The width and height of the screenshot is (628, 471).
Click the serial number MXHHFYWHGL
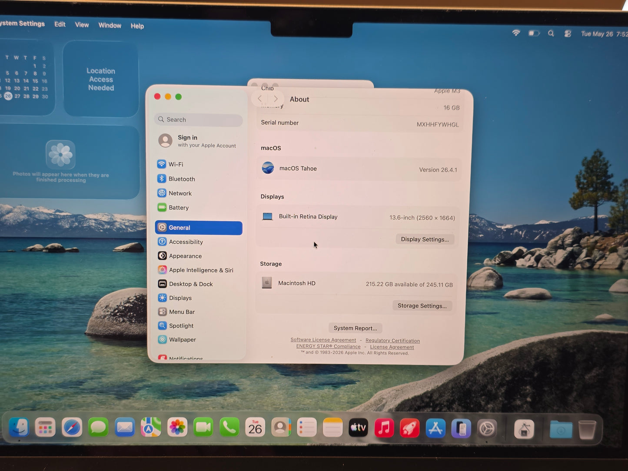(438, 124)
